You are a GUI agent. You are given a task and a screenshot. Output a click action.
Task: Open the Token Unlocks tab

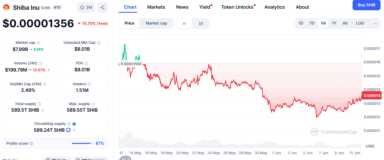coord(237,7)
